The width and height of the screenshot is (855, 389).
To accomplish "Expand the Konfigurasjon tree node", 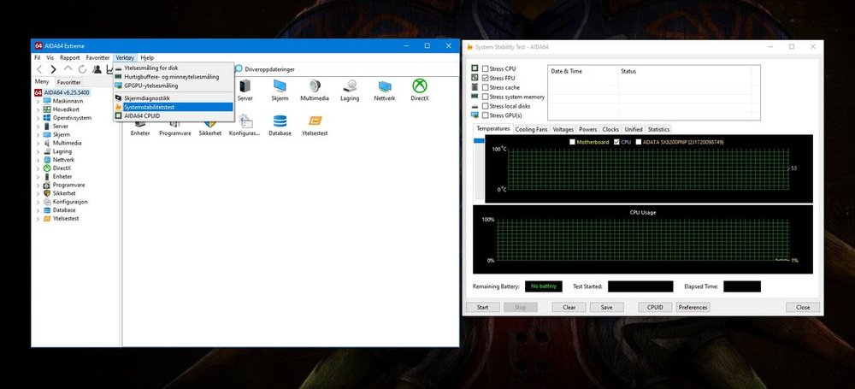I will [38, 202].
